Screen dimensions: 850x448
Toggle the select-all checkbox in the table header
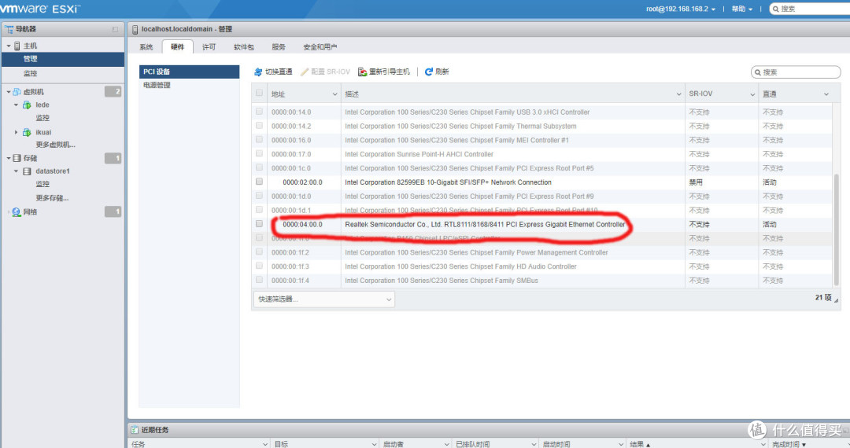259,93
